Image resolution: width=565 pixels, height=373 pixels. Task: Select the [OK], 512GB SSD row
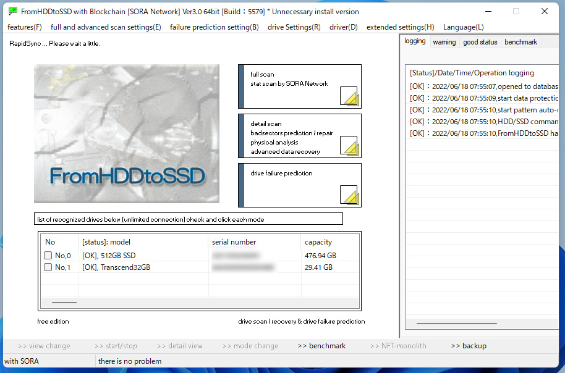click(200, 255)
